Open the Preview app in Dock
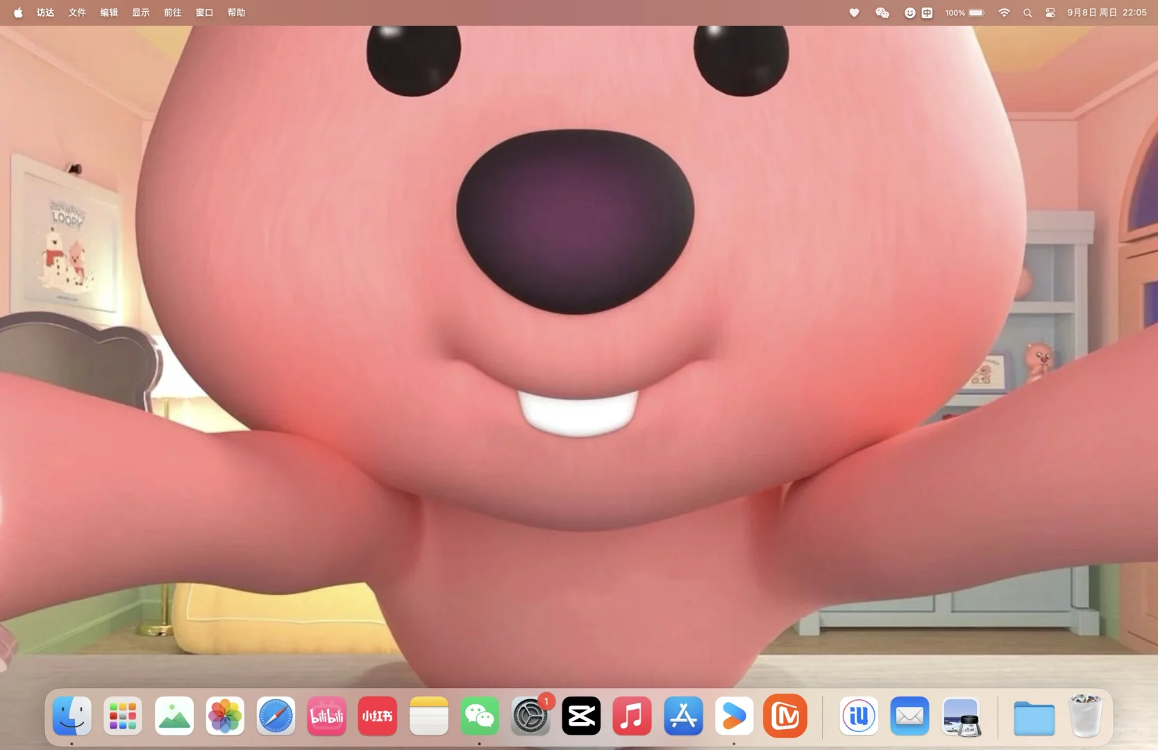This screenshot has width=1158, height=750. tap(962, 716)
